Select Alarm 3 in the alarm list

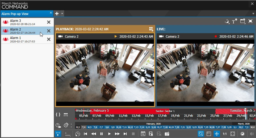pos(27,22)
